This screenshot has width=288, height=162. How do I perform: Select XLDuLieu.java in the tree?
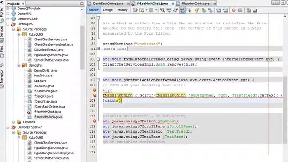(44, 86)
